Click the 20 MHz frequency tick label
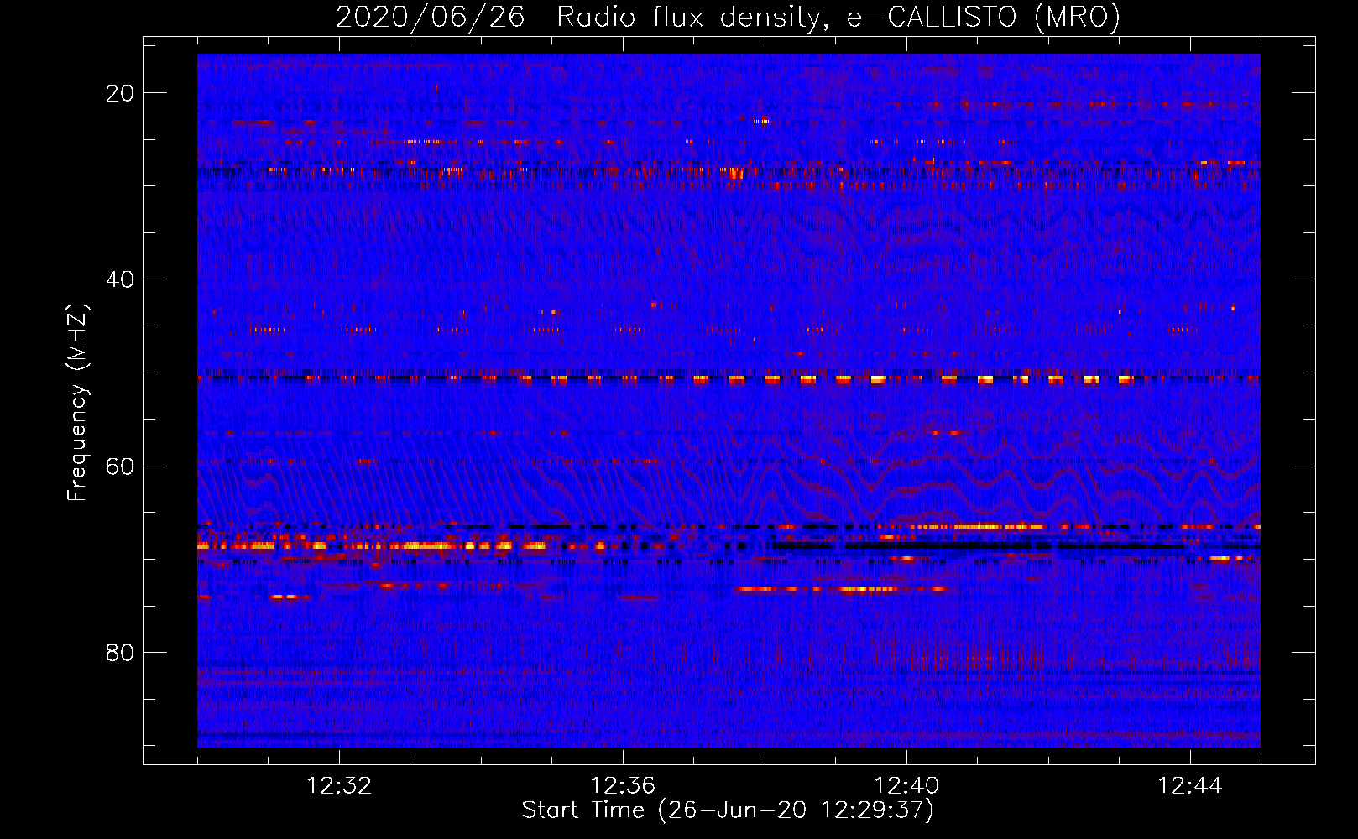 pos(120,93)
